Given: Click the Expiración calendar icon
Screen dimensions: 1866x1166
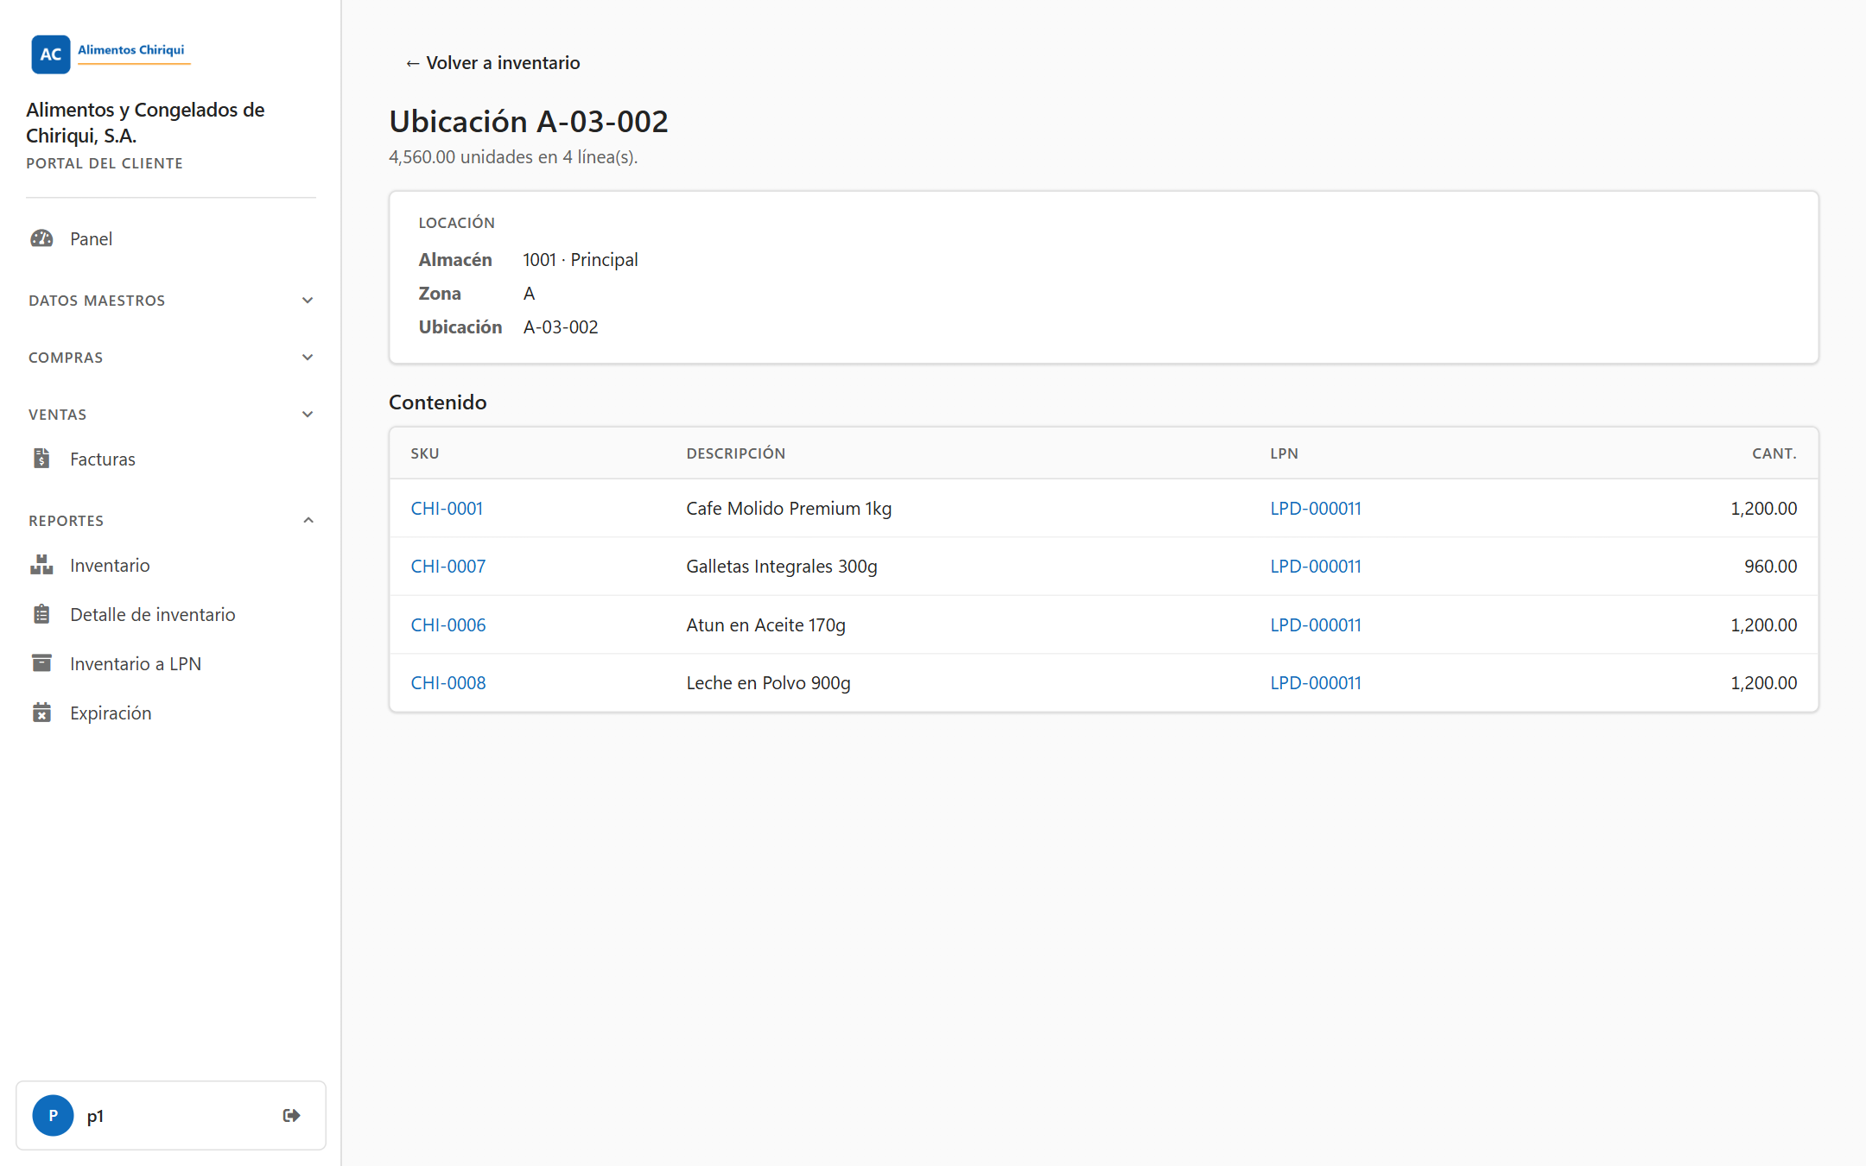Looking at the screenshot, I should tap(41, 713).
